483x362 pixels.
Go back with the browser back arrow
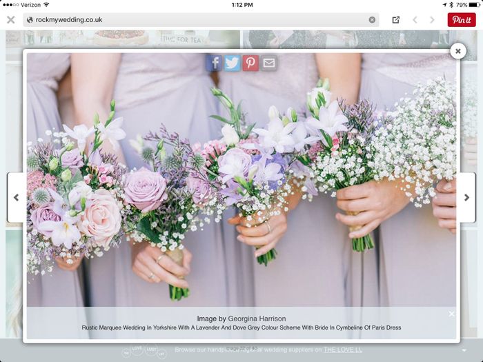415,20
